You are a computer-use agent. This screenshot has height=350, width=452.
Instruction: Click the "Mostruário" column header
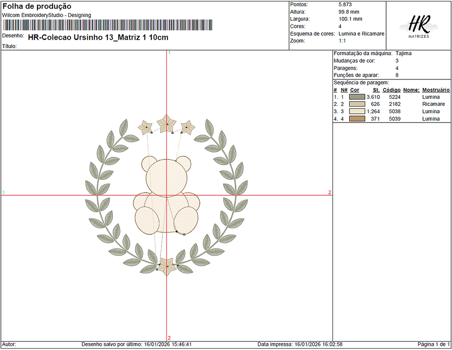coord(436,90)
